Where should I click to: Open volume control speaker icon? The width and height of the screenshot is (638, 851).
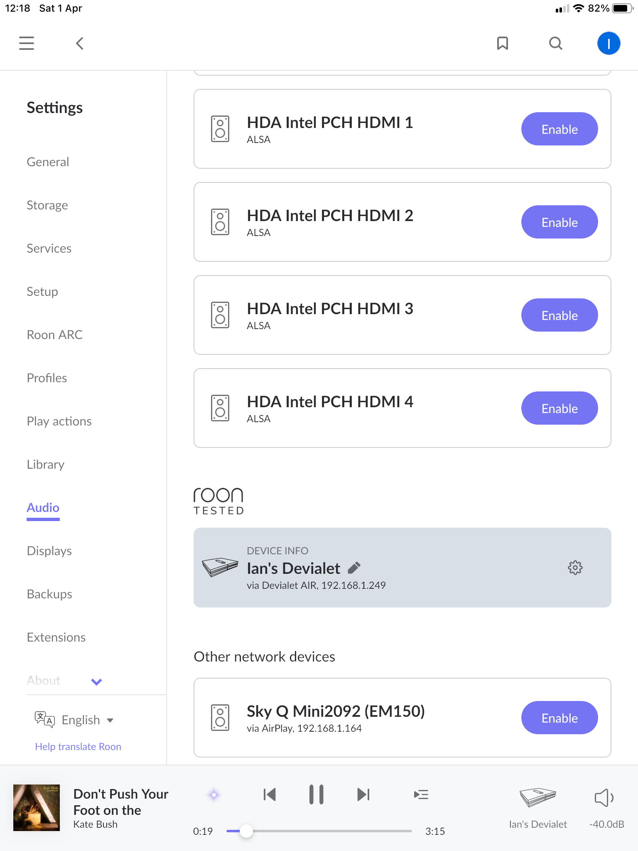[604, 798]
